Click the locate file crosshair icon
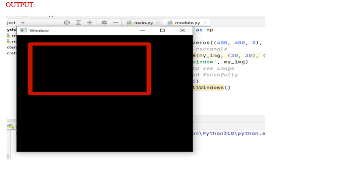Viewport: 340px width, 176px height. 66,23
